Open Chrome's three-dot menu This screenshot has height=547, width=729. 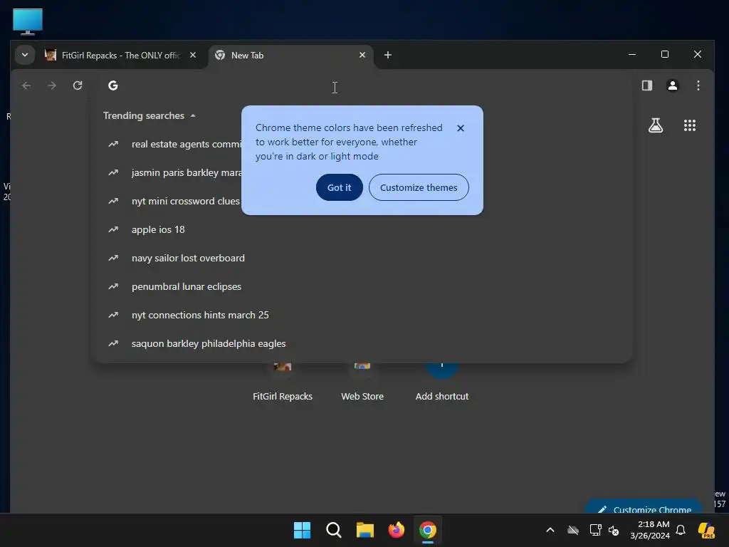click(x=698, y=85)
